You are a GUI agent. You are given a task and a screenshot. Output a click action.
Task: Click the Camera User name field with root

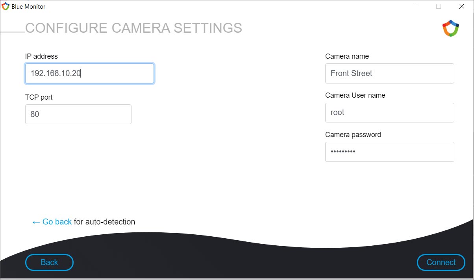pos(390,113)
